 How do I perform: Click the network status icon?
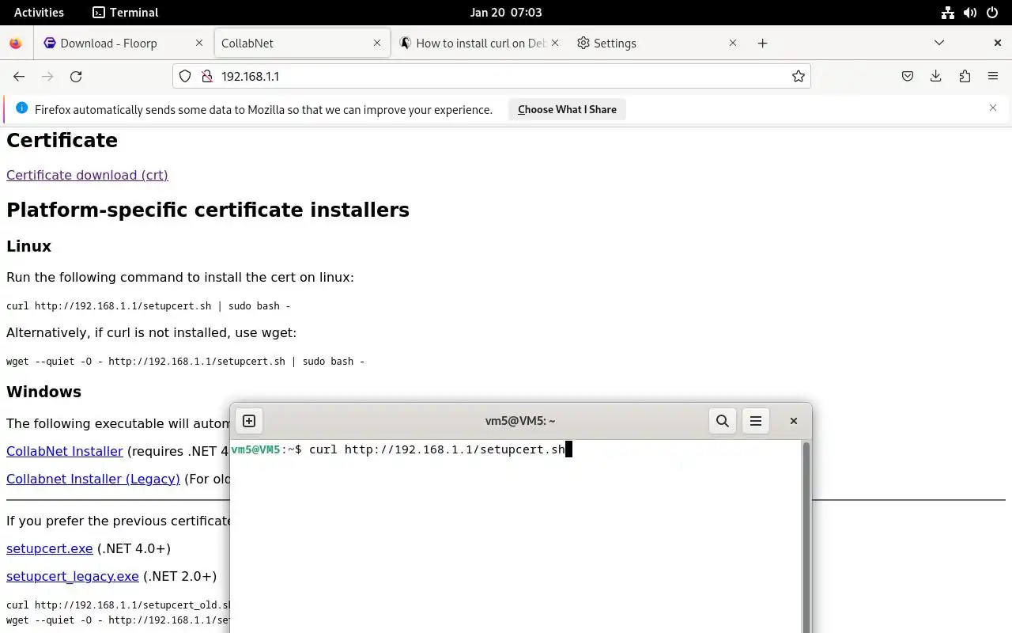tap(948, 13)
